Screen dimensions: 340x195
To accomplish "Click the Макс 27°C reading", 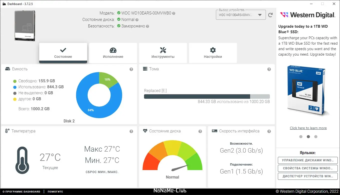I will point(102,149).
